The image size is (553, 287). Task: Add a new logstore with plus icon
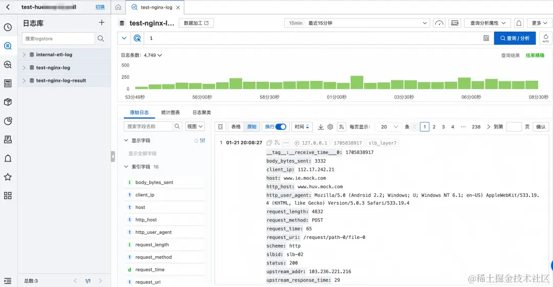click(101, 23)
